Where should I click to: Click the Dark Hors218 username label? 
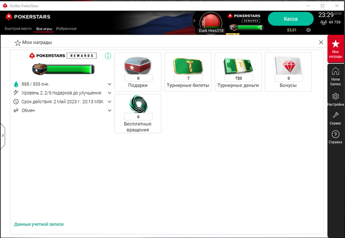pos(211,31)
